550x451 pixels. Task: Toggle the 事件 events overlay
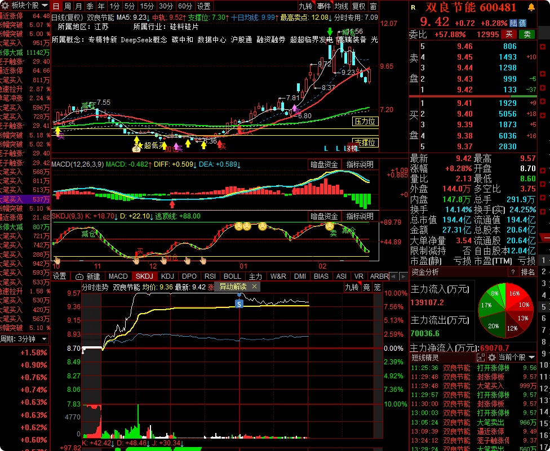(x=323, y=6)
